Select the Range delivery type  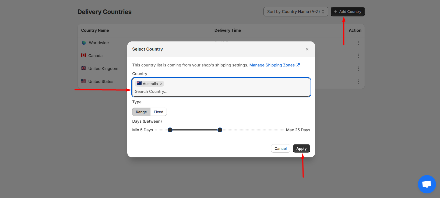(x=141, y=112)
